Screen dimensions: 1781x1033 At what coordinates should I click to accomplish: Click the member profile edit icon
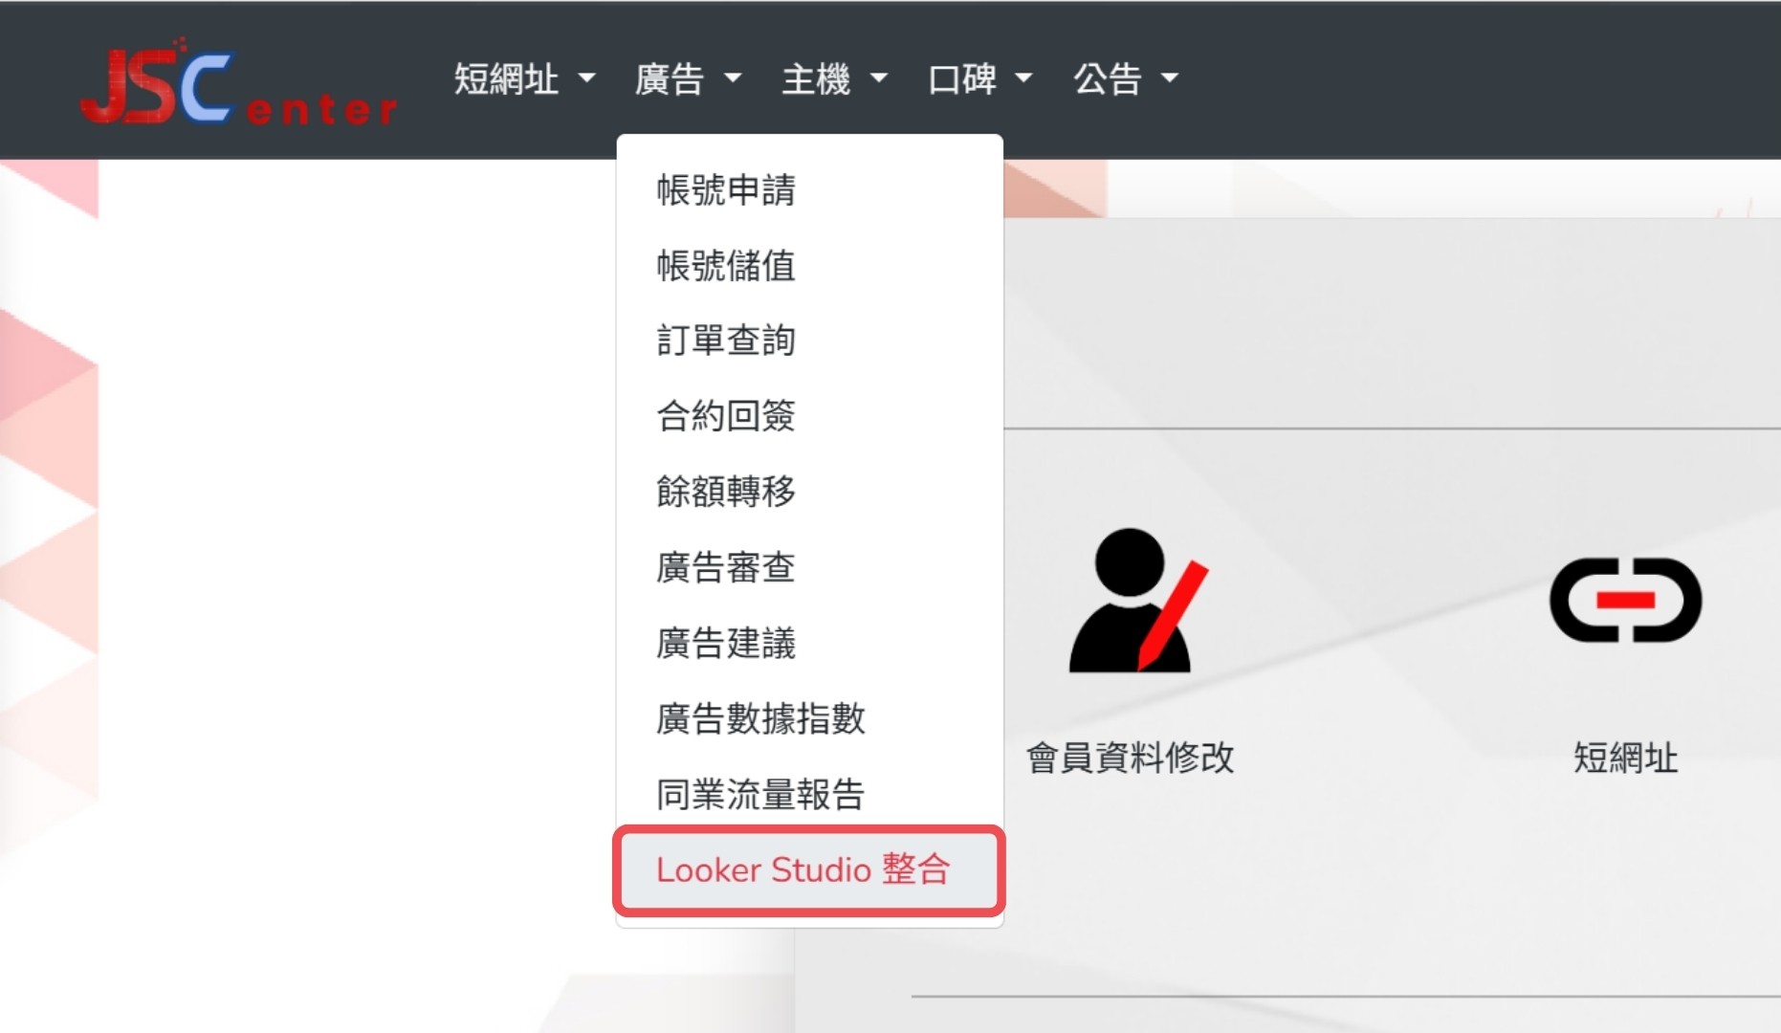(x=1136, y=601)
